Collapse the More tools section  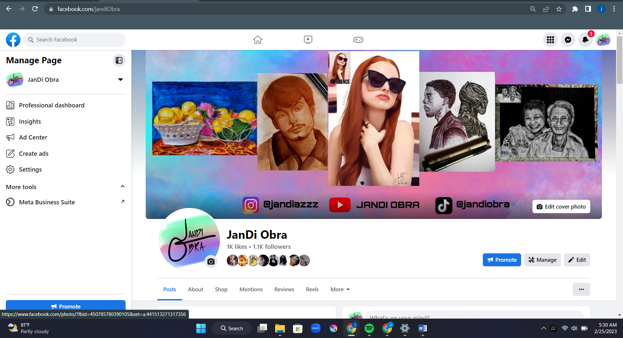tap(123, 187)
